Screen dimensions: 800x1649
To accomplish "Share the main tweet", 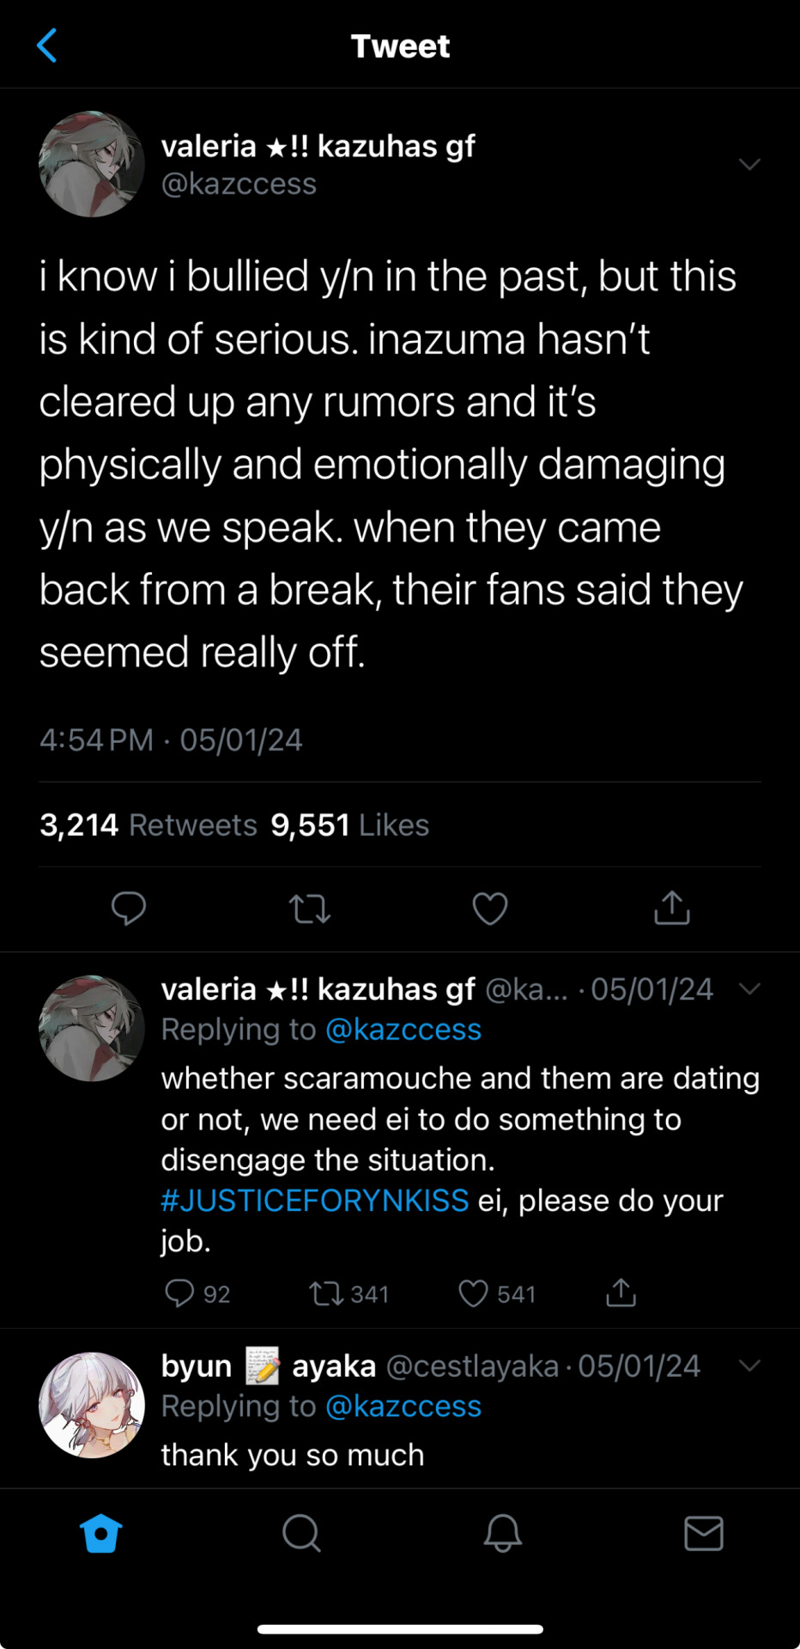I will [672, 907].
